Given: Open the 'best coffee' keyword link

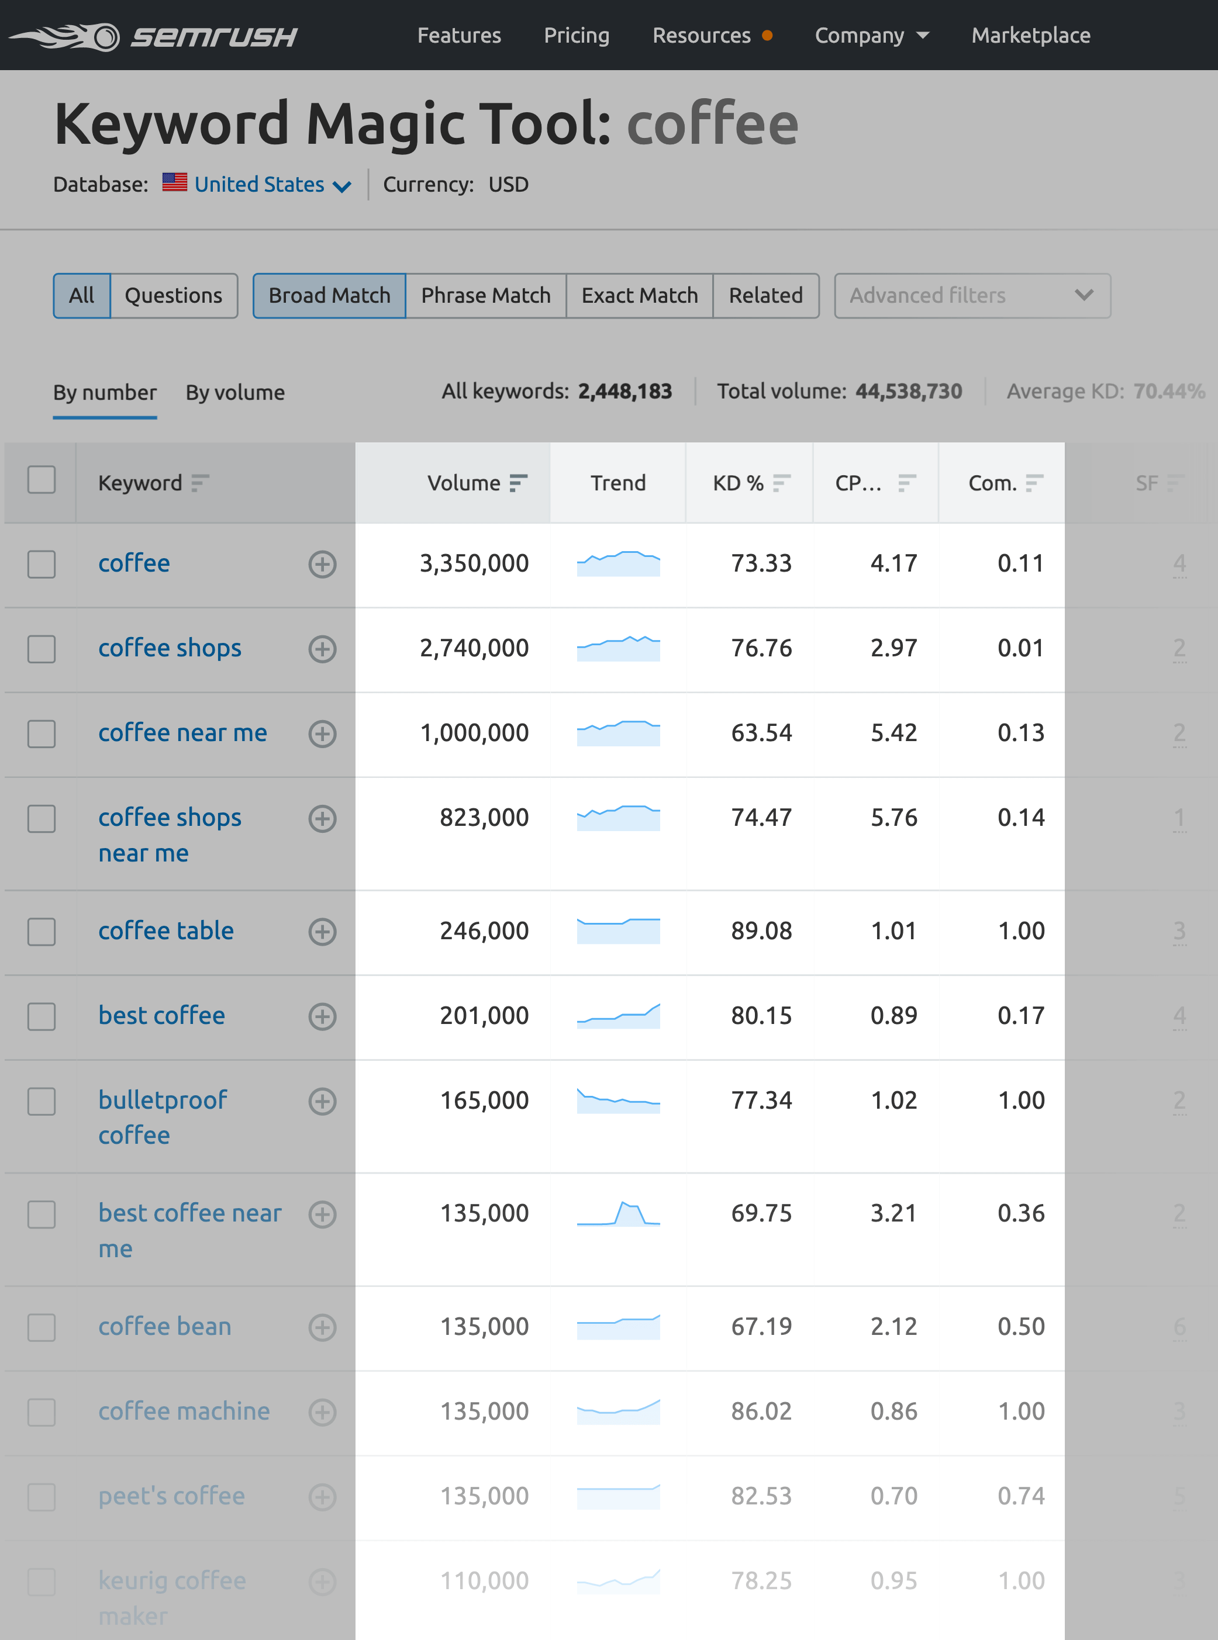Looking at the screenshot, I should 161,1015.
